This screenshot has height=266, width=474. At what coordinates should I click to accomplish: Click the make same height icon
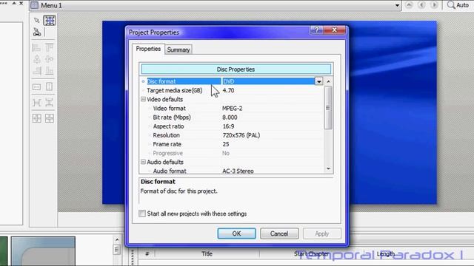pyautogui.click(x=50, y=87)
